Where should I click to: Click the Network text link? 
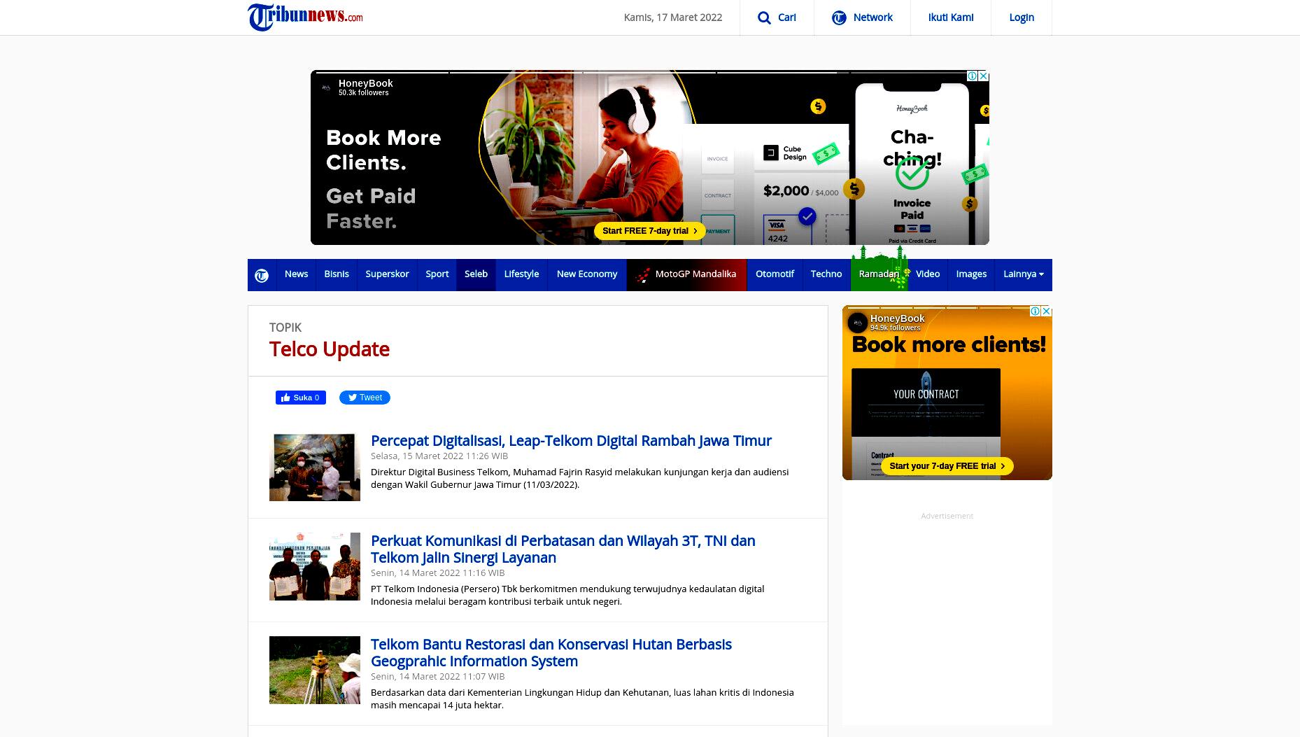[872, 17]
